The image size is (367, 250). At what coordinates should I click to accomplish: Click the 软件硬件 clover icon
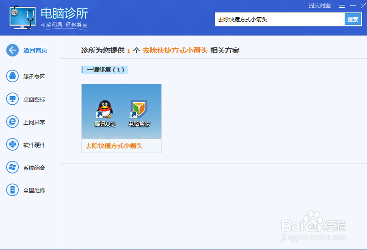point(12,144)
